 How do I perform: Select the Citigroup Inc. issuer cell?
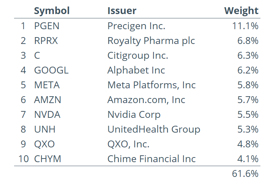(138, 56)
